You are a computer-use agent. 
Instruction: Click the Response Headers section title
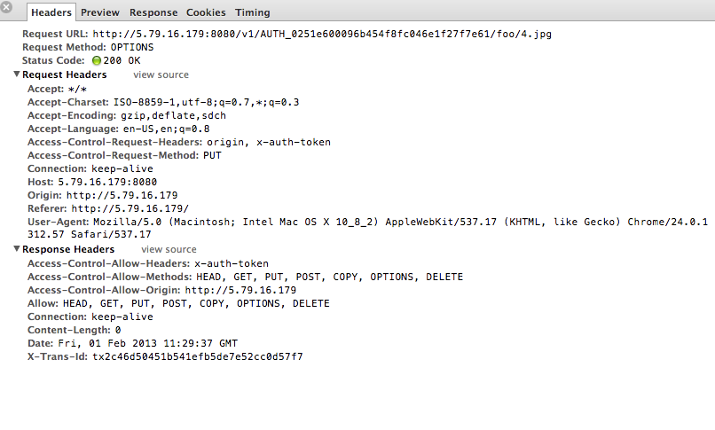click(x=68, y=250)
